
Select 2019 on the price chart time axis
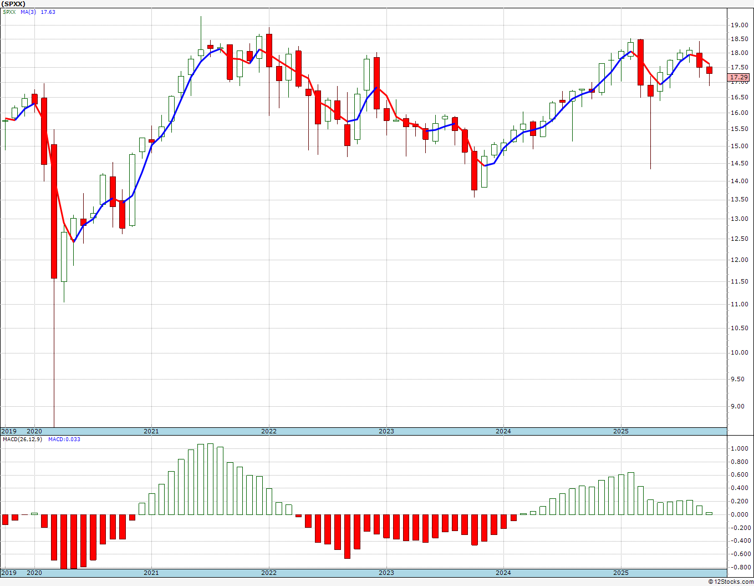click(8, 431)
